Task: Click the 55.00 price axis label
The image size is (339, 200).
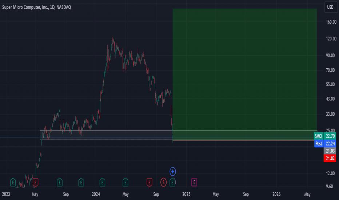Action: coord(330,84)
